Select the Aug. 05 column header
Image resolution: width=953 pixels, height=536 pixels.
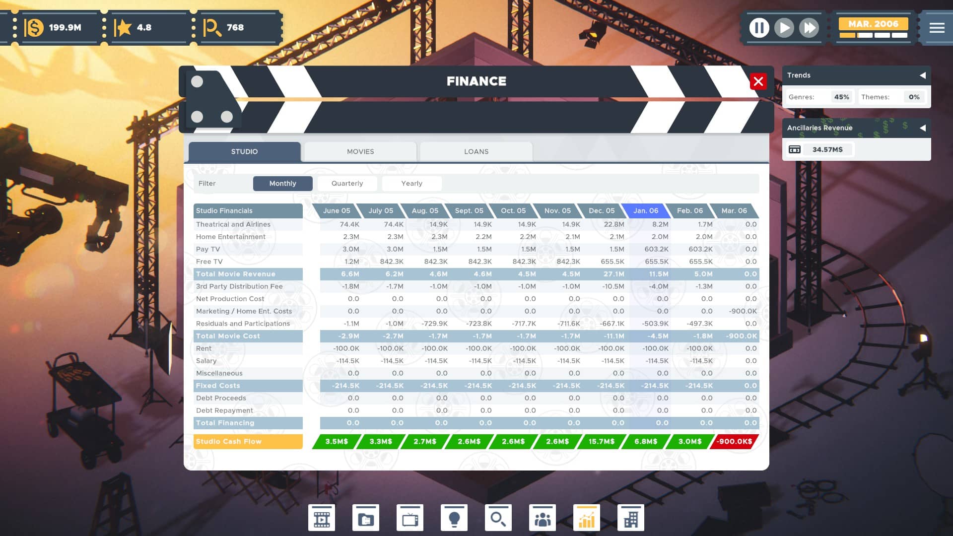(425, 211)
